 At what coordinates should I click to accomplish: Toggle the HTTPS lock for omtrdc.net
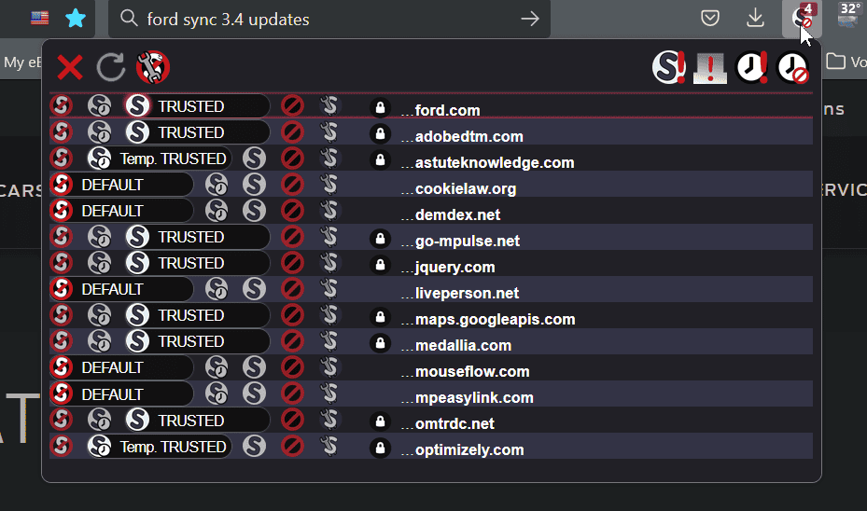(x=380, y=421)
